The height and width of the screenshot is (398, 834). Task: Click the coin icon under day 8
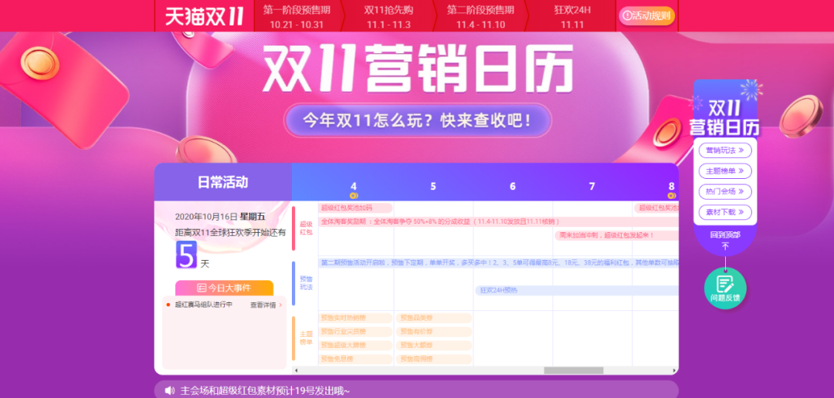click(671, 196)
